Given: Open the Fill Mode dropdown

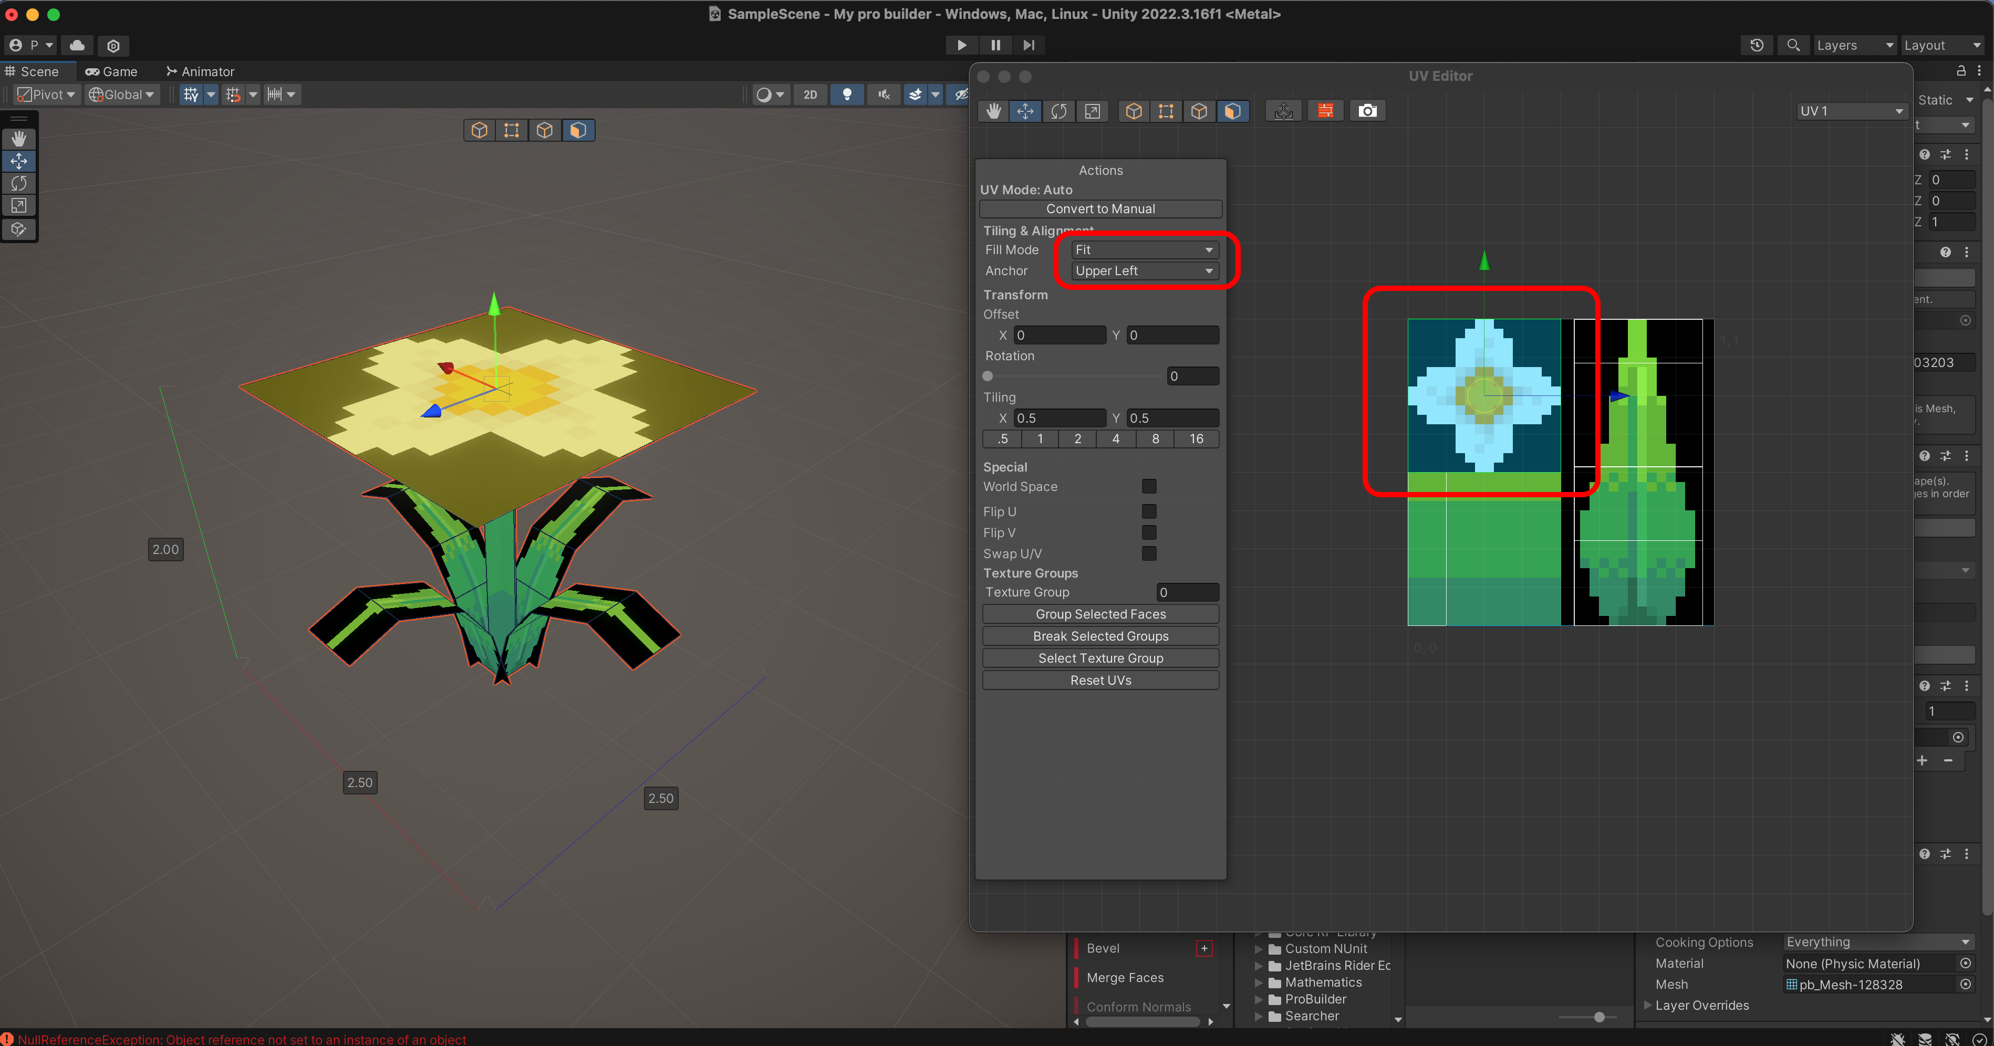Looking at the screenshot, I should click(x=1144, y=250).
